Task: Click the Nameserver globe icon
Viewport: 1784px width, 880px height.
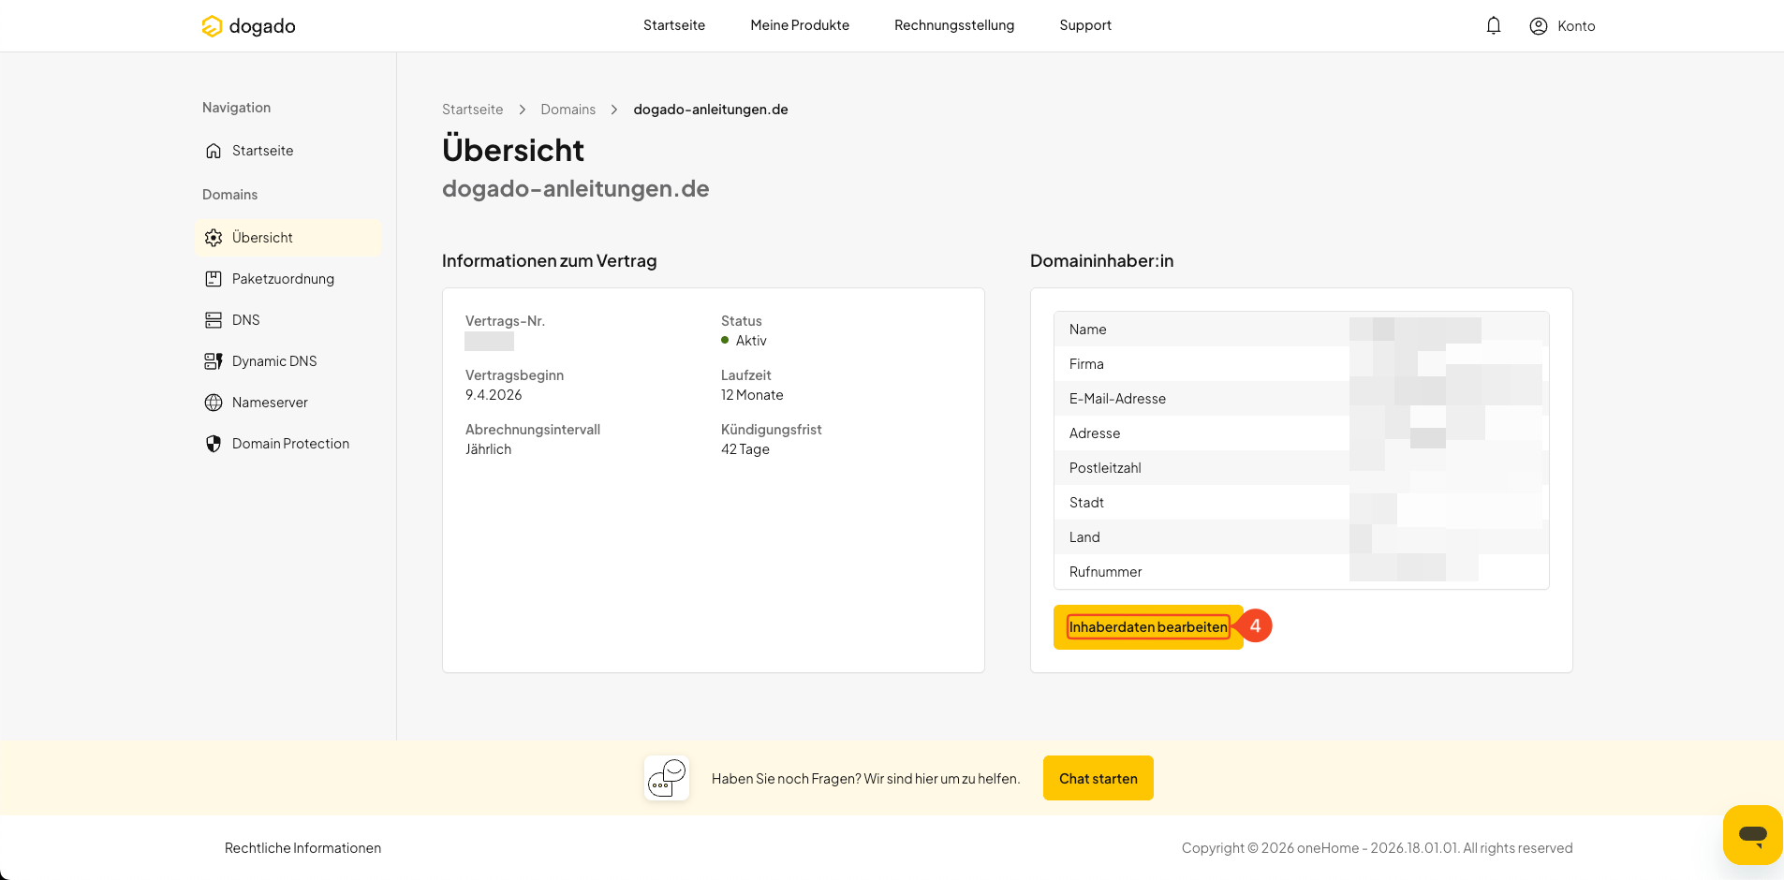Action: coord(214,403)
